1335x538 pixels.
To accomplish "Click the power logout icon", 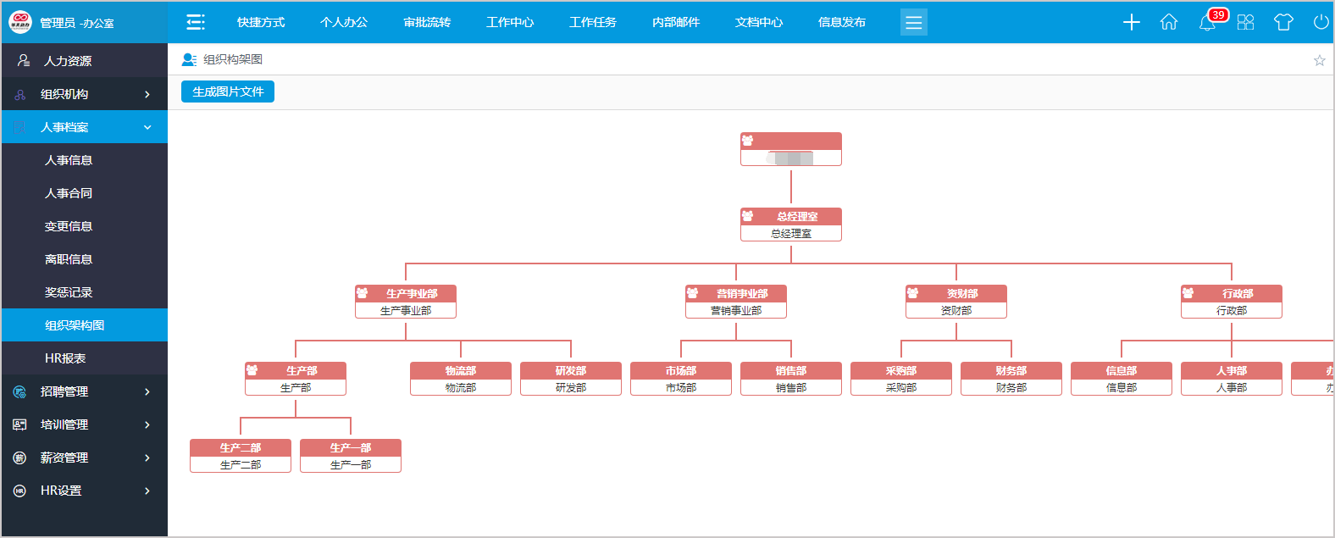I will click(1321, 22).
